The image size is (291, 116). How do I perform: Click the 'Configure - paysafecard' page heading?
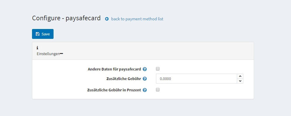point(66,18)
